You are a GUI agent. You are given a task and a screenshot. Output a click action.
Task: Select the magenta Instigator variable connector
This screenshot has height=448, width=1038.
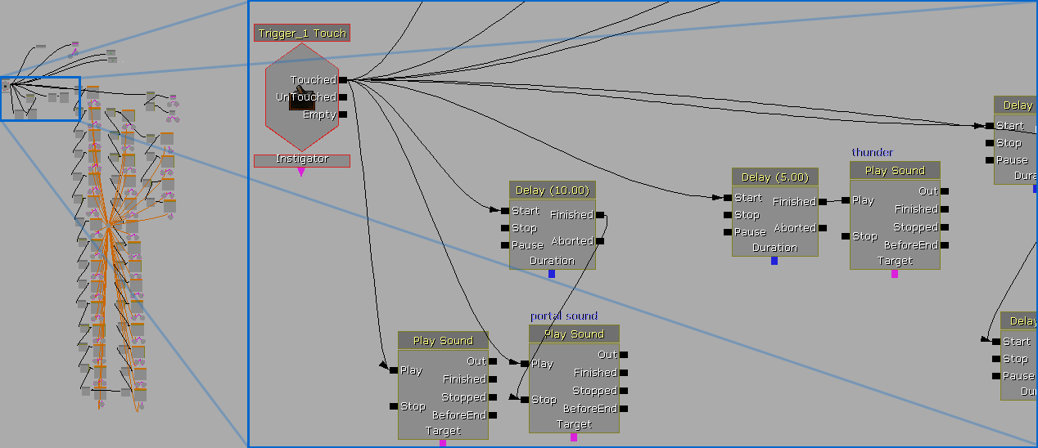pyautogui.click(x=301, y=172)
